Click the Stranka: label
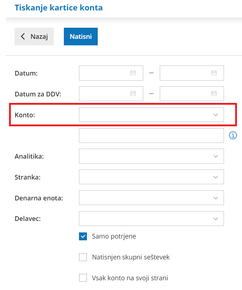The image size is (242, 290). [27, 177]
